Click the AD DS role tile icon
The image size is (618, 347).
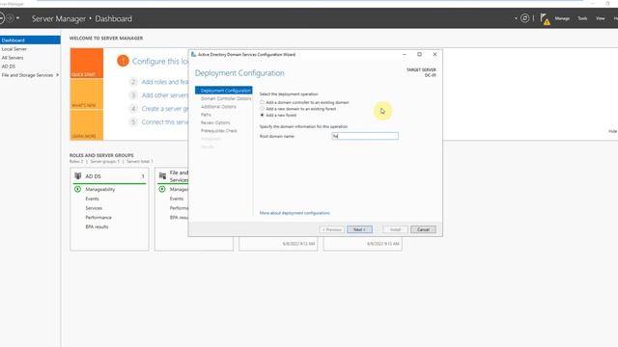point(77,175)
